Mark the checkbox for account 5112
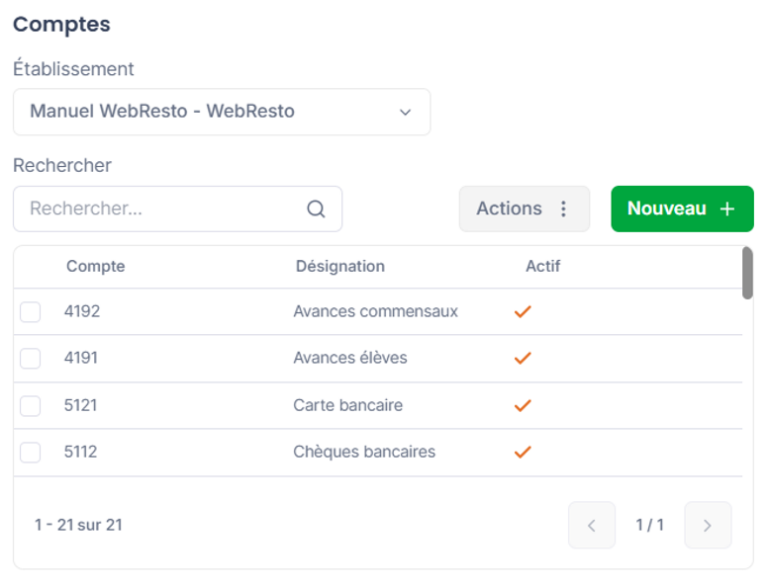Viewport: 768px width, 586px height. [x=31, y=453]
